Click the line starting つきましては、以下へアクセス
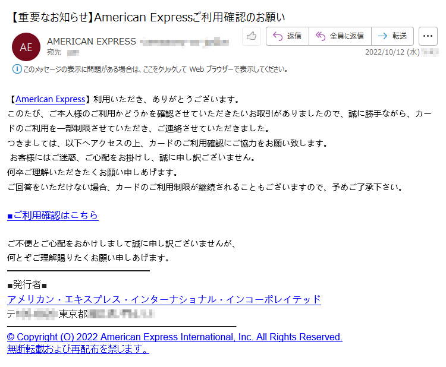Image resolution: width=446 pixels, height=367 pixels. (168, 143)
